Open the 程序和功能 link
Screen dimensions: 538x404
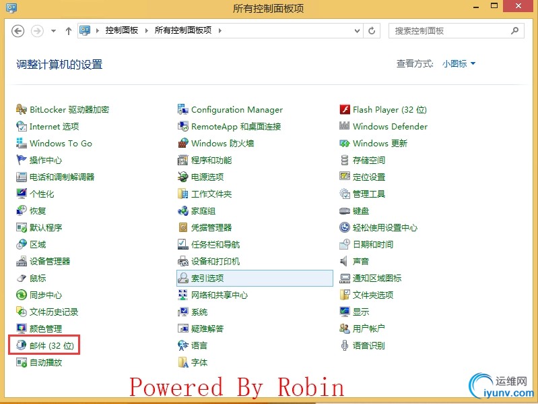(211, 160)
